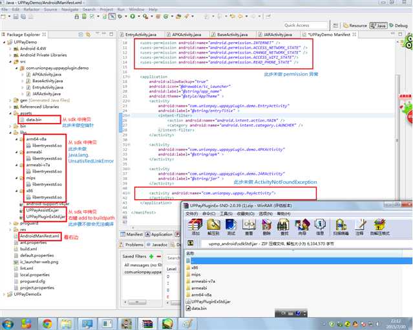Click Collapse All icon in Package Explorer
Image resolution: width=413 pixels, height=330 pixels.
[81, 34]
